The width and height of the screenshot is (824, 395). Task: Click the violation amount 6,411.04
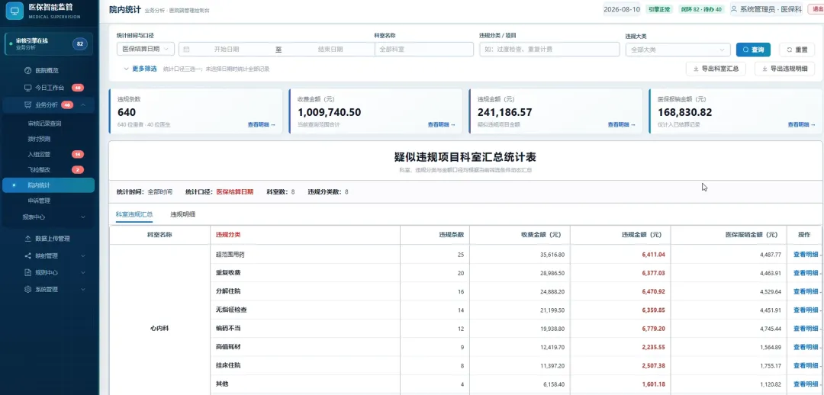pos(653,255)
